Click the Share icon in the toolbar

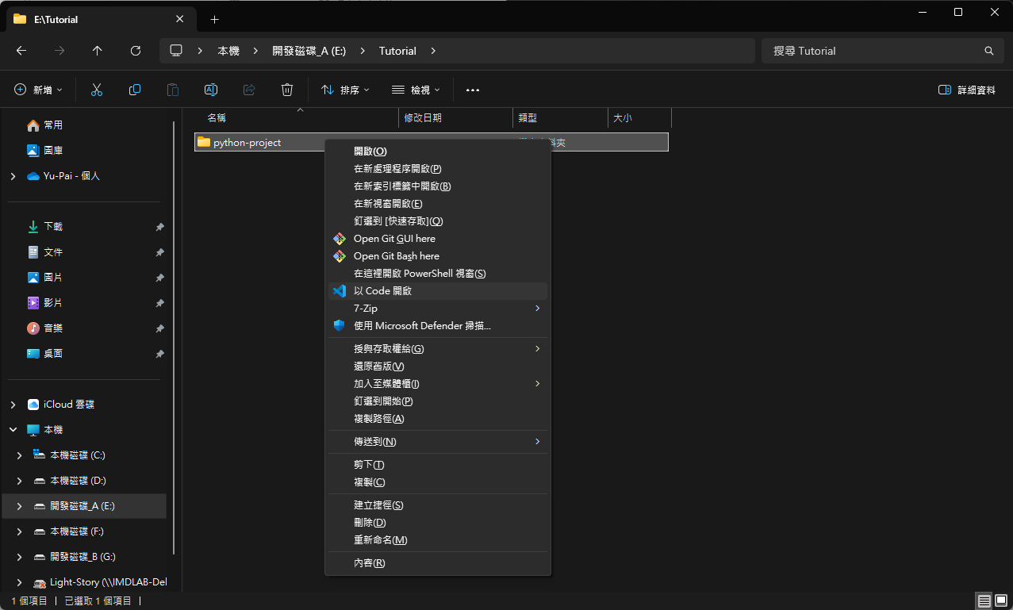[248, 90]
